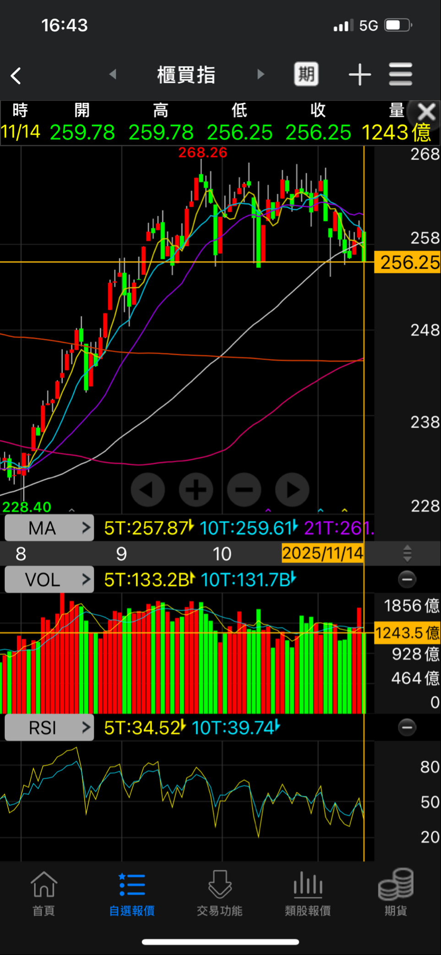Screen dimensions: 441x955
Task: Switch to previous symbol with left triangle
Action: 113,74
